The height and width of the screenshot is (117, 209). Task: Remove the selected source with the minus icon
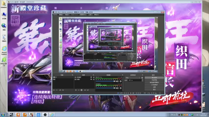(x=79, y=90)
